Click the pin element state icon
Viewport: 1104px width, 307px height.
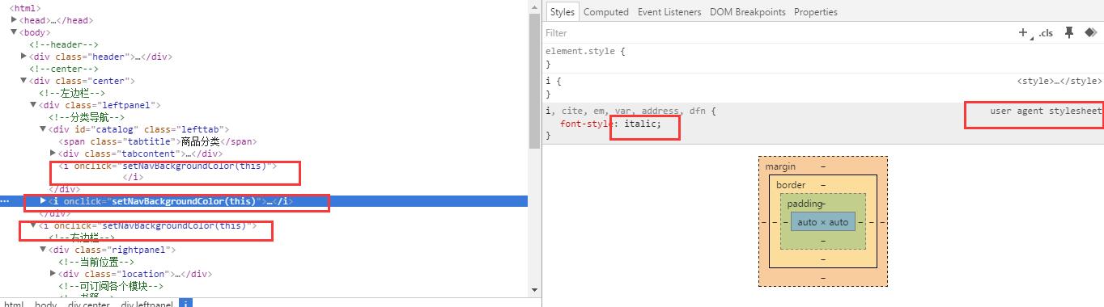(x=1069, y=32)
